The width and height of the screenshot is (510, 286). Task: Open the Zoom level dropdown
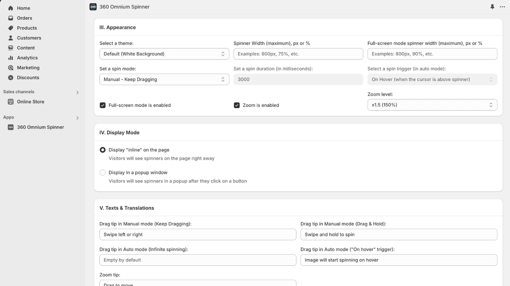pos(432,105)
